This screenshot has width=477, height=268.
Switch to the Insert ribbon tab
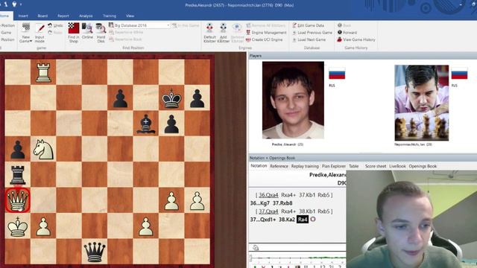click(23, 16)
